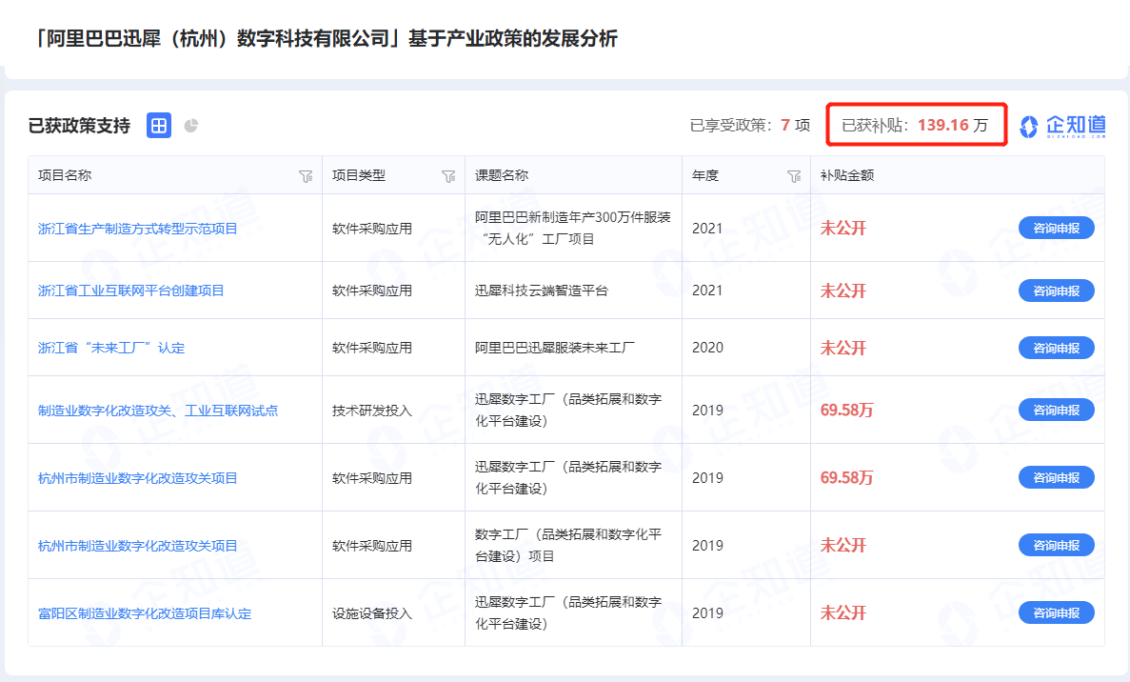Select 软件采购应用 in the 阿里巴巴迅犀服装未来工厂 row
Viewport: 1130px width, 682px height.
[372, 348]
